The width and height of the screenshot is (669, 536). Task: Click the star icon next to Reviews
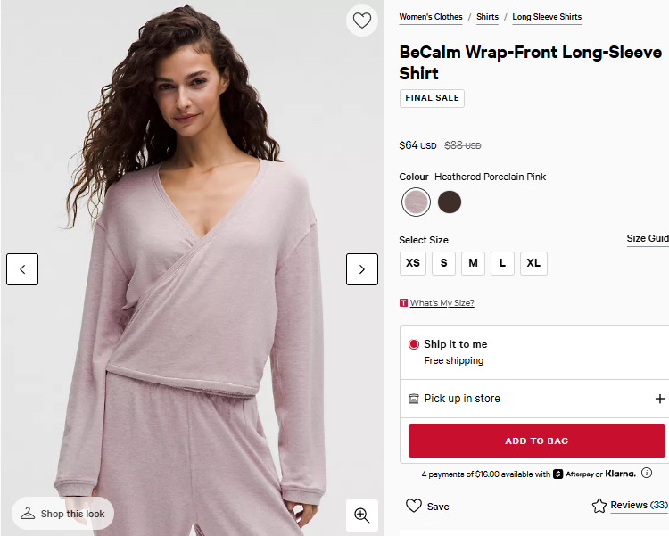(x=599, y=506)
